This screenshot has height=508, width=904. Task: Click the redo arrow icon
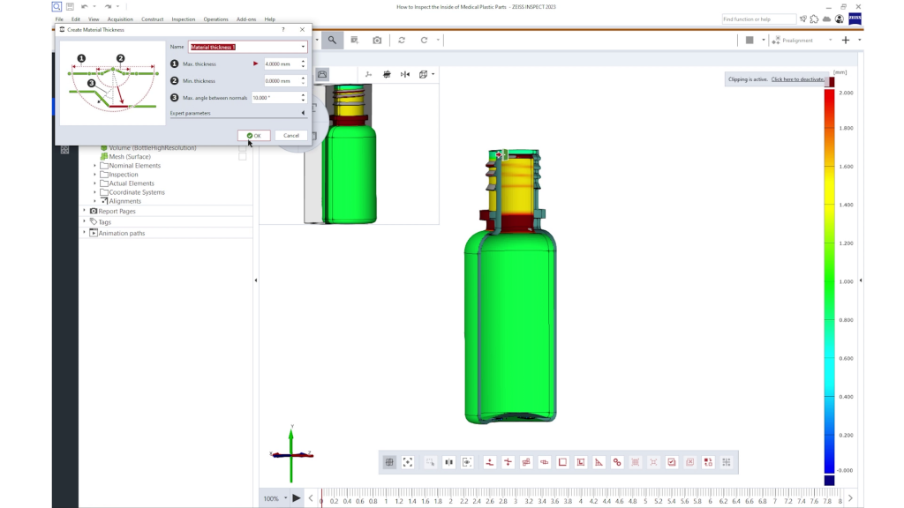pos(108,7)
